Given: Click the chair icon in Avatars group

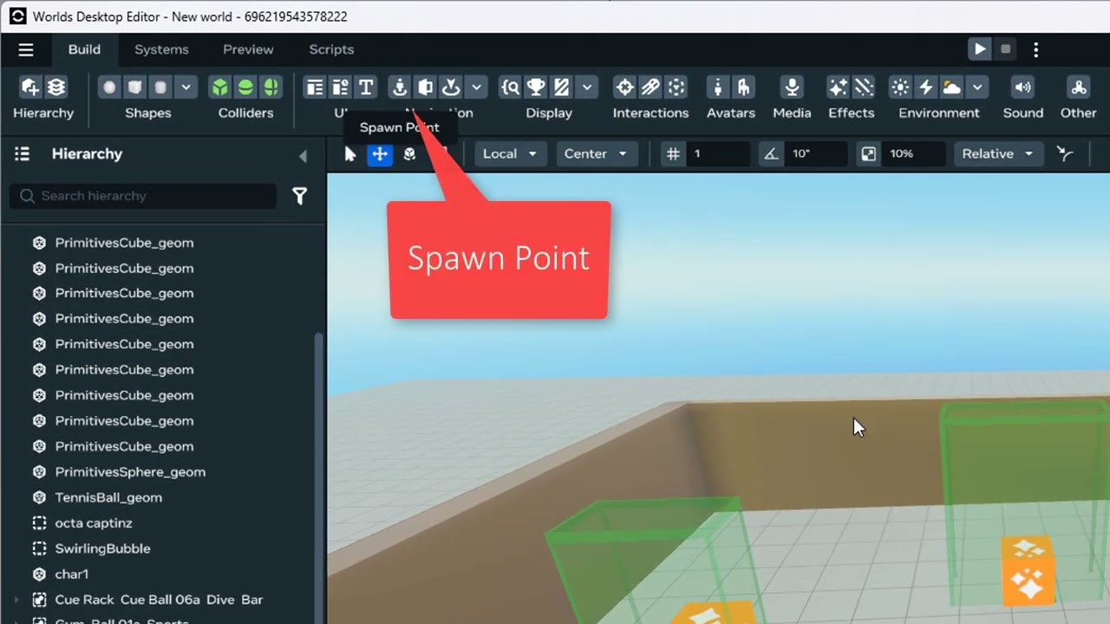Looking at the screenshot, I should 743,88.
